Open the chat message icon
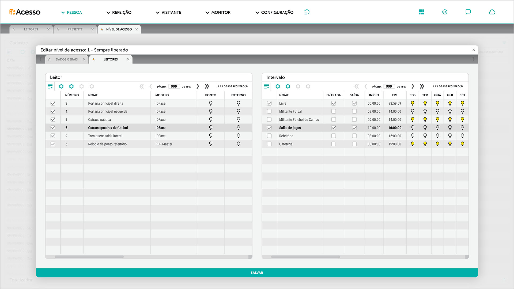Viewport: 514px width, 289px height. tap(468, 12)
